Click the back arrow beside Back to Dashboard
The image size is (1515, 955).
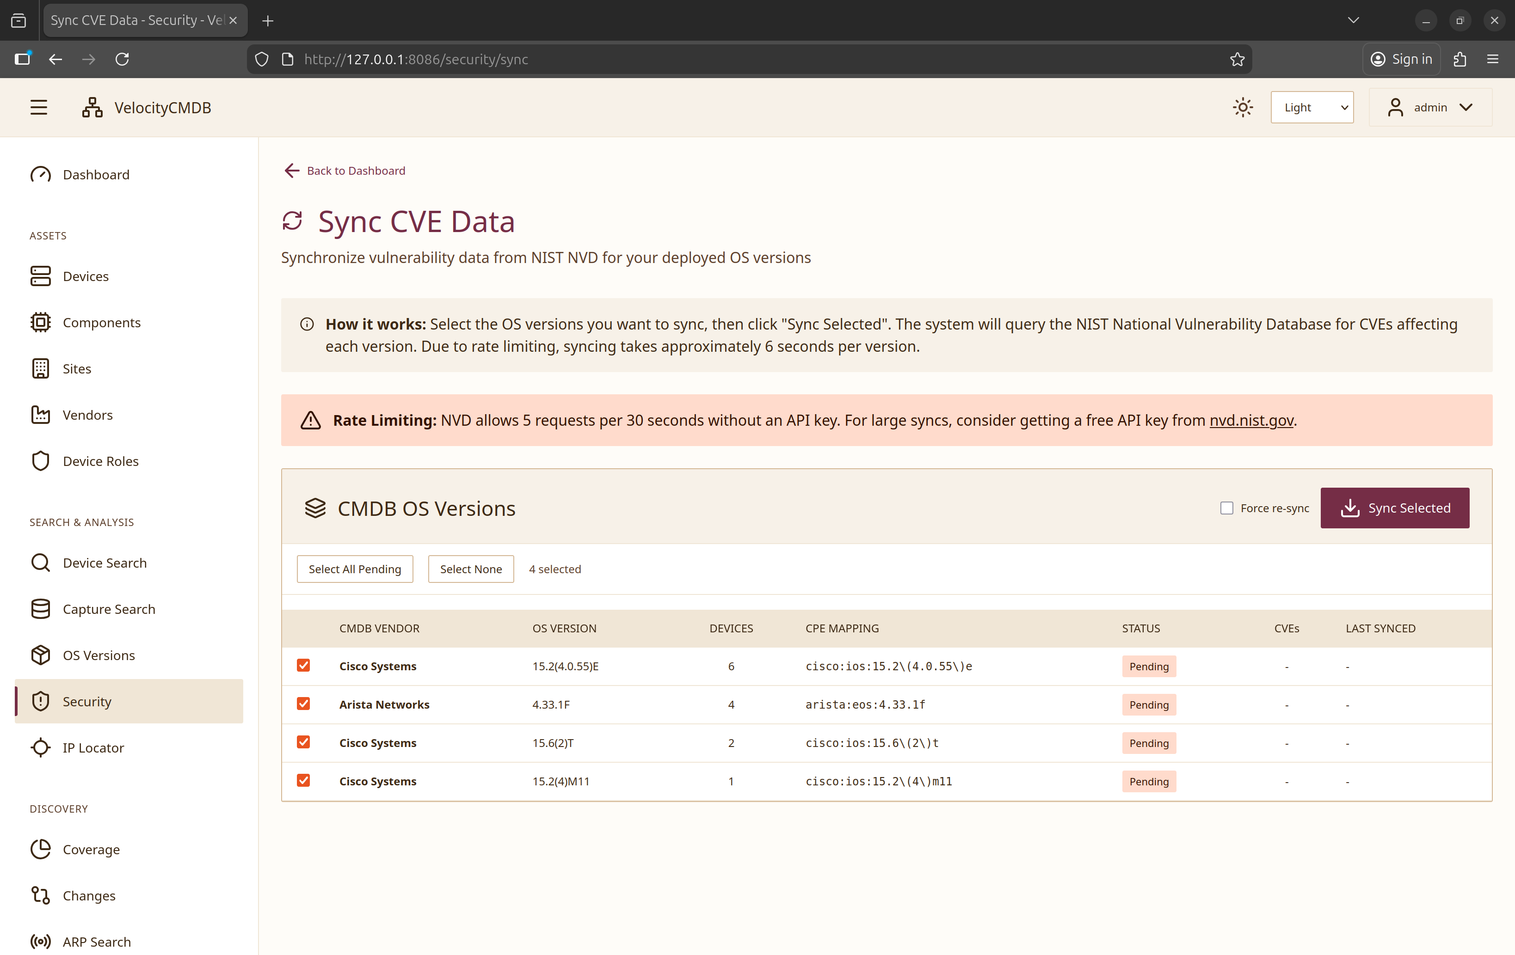tap(291, 171)
